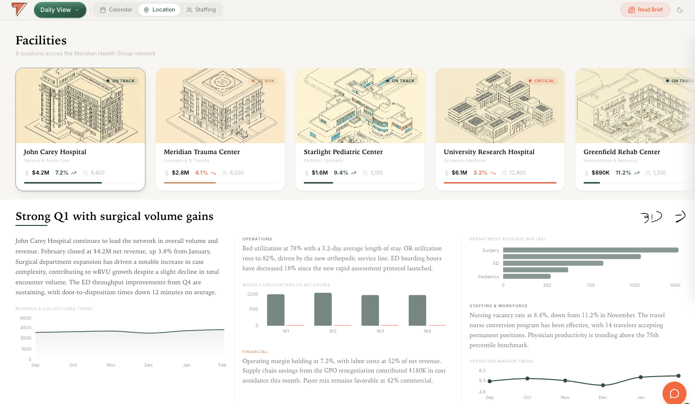
Task: Click the W4 bar in Weekly Encounters chart
Action: 418,310
